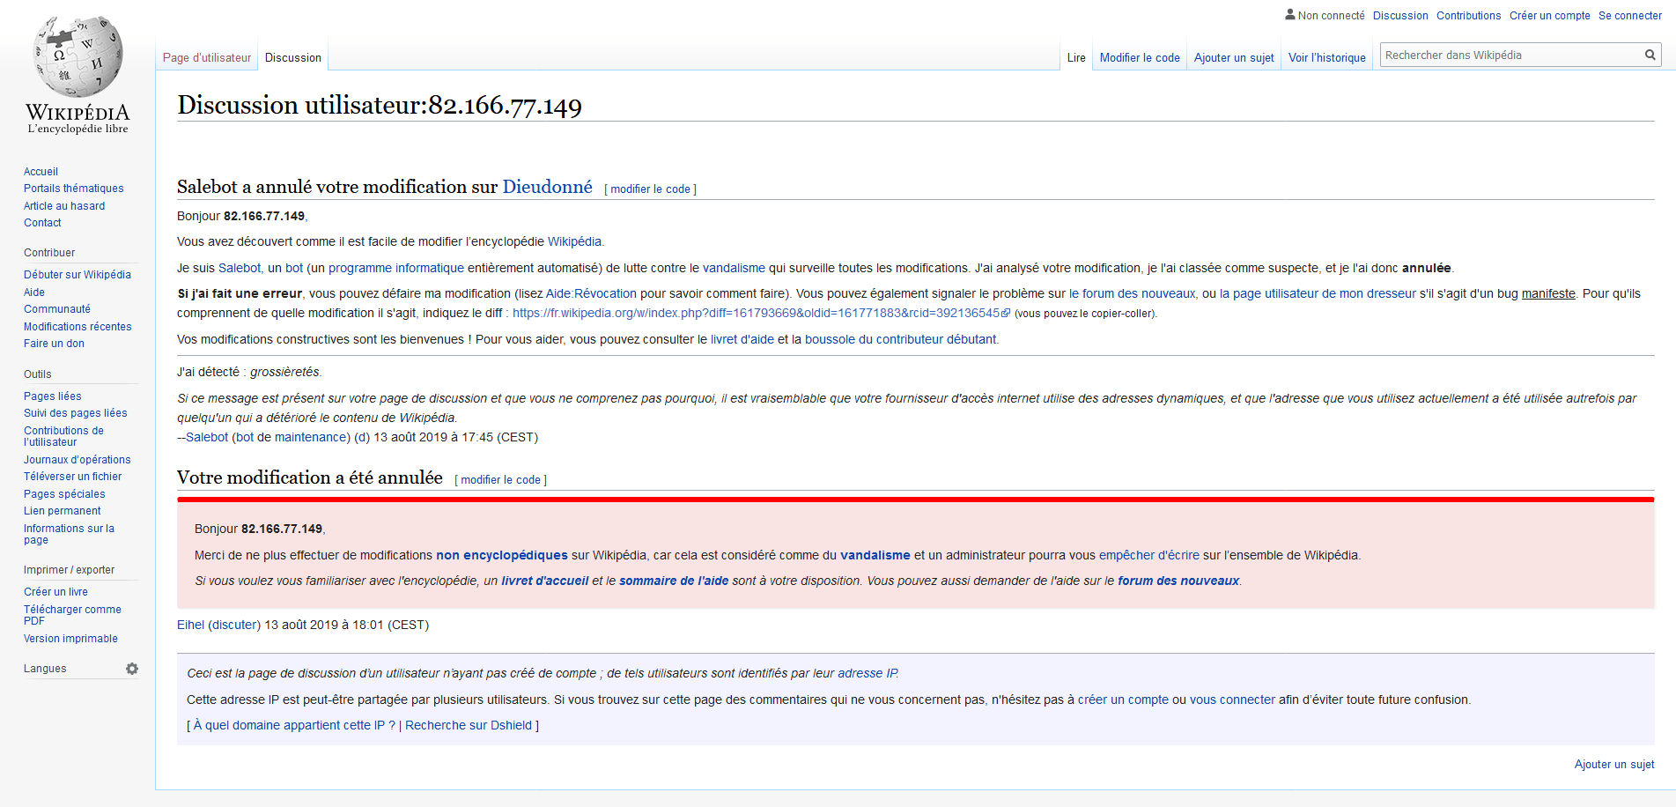1676x807 pixels.
Task: Open the Langues settings gear
Action: point(132,669)
